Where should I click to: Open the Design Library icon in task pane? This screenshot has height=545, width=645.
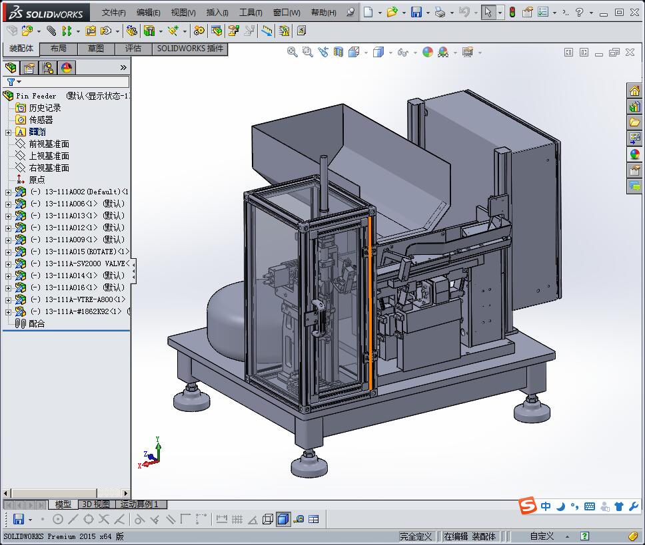click(x=635, y=106)
